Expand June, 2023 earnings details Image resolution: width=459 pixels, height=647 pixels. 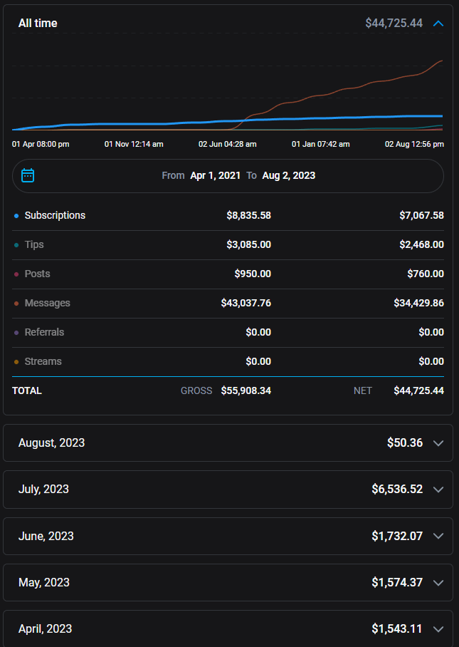coord(228,536)
